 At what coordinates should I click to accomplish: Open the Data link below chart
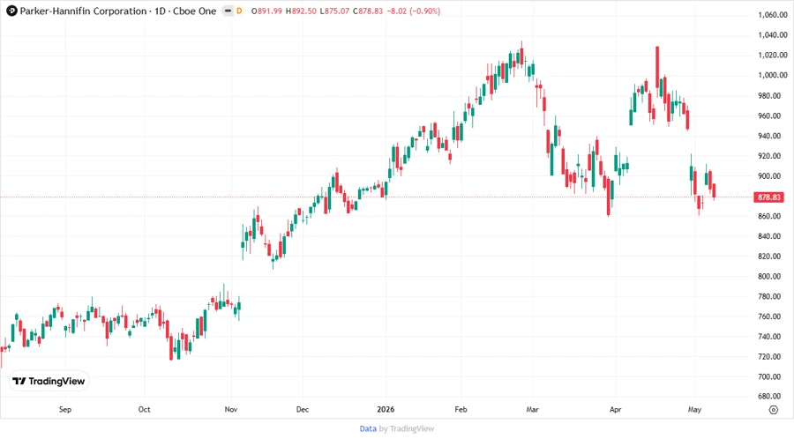pyautogui.click(x=368, y=428)
